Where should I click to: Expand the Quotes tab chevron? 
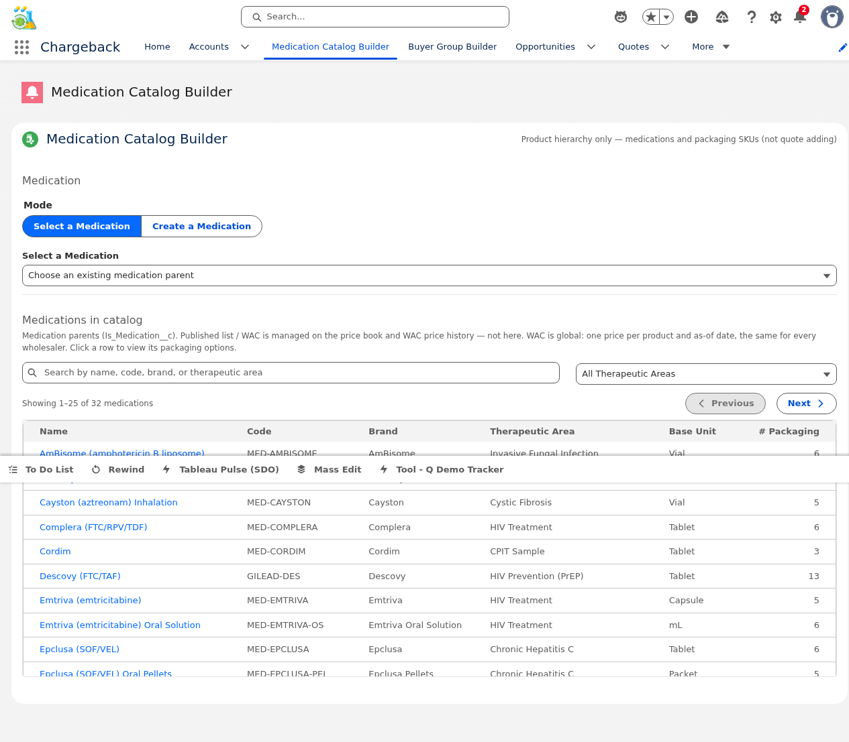(x=665, y=47)
